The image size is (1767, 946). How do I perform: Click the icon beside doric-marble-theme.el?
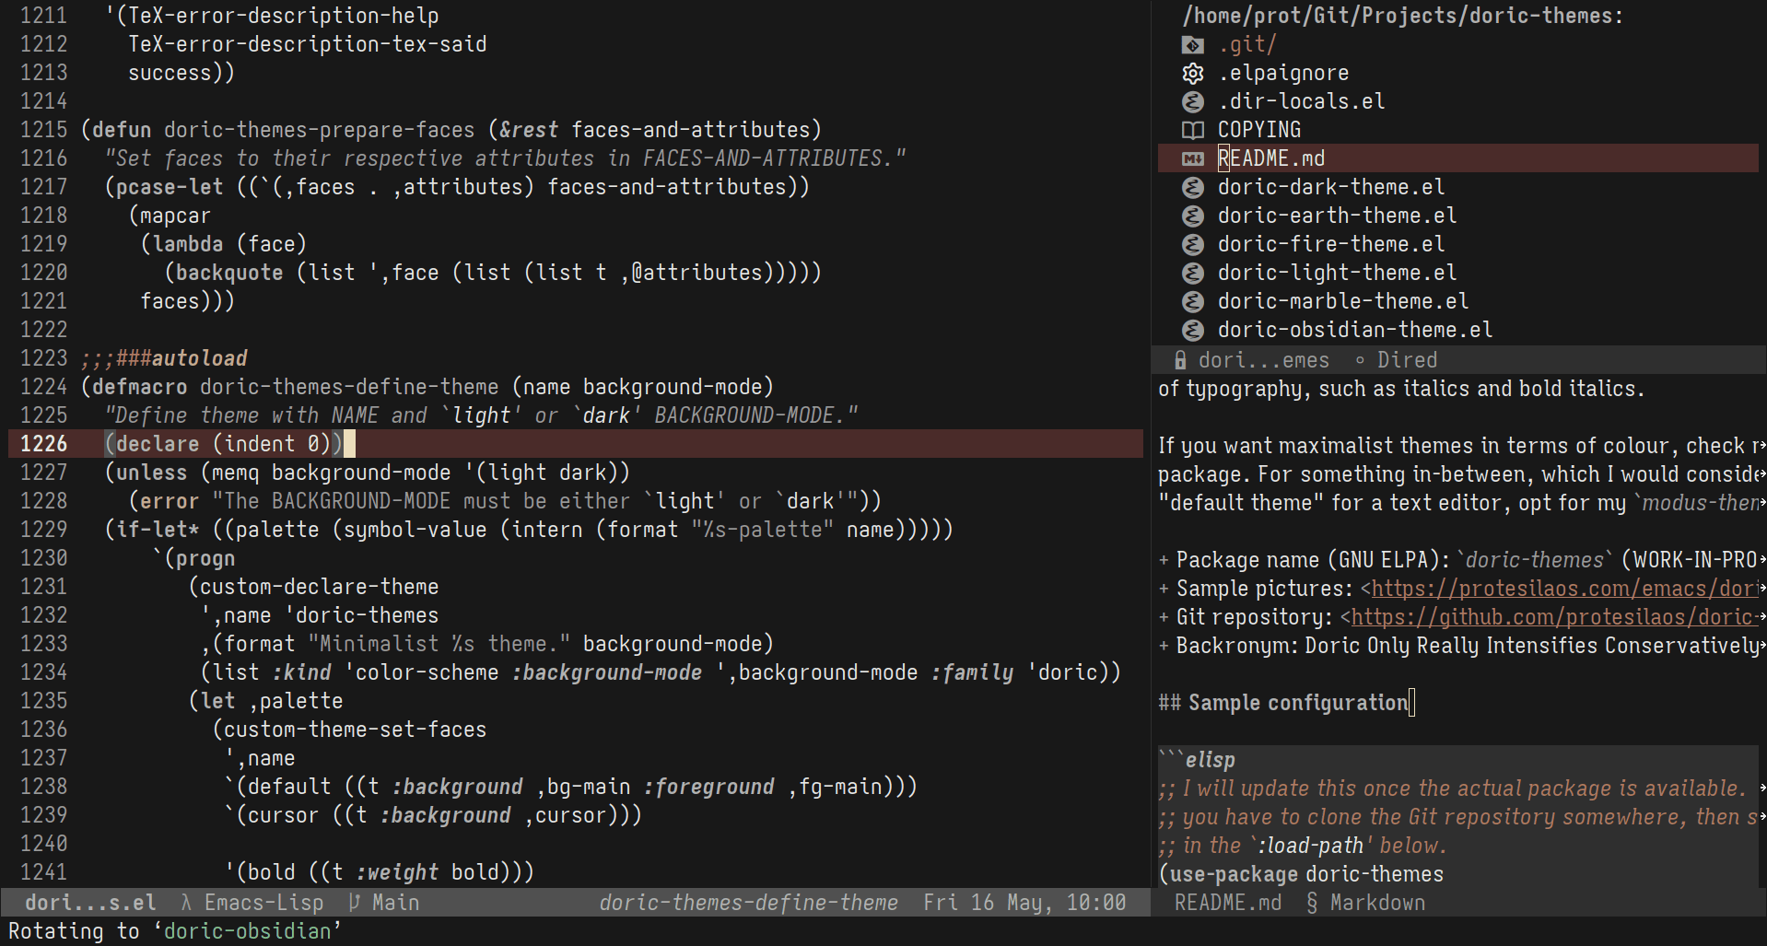[1192, 301]
